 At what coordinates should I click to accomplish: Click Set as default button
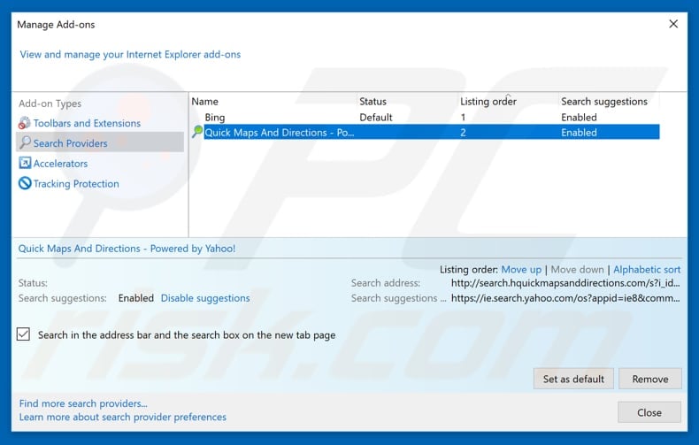(573, 379)
